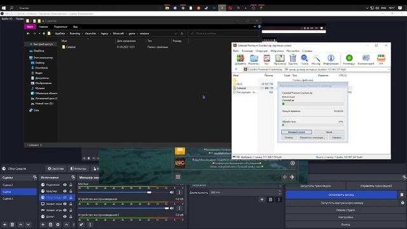
Task: Toggle lock on Браузер source
Action: coord(71,191)
